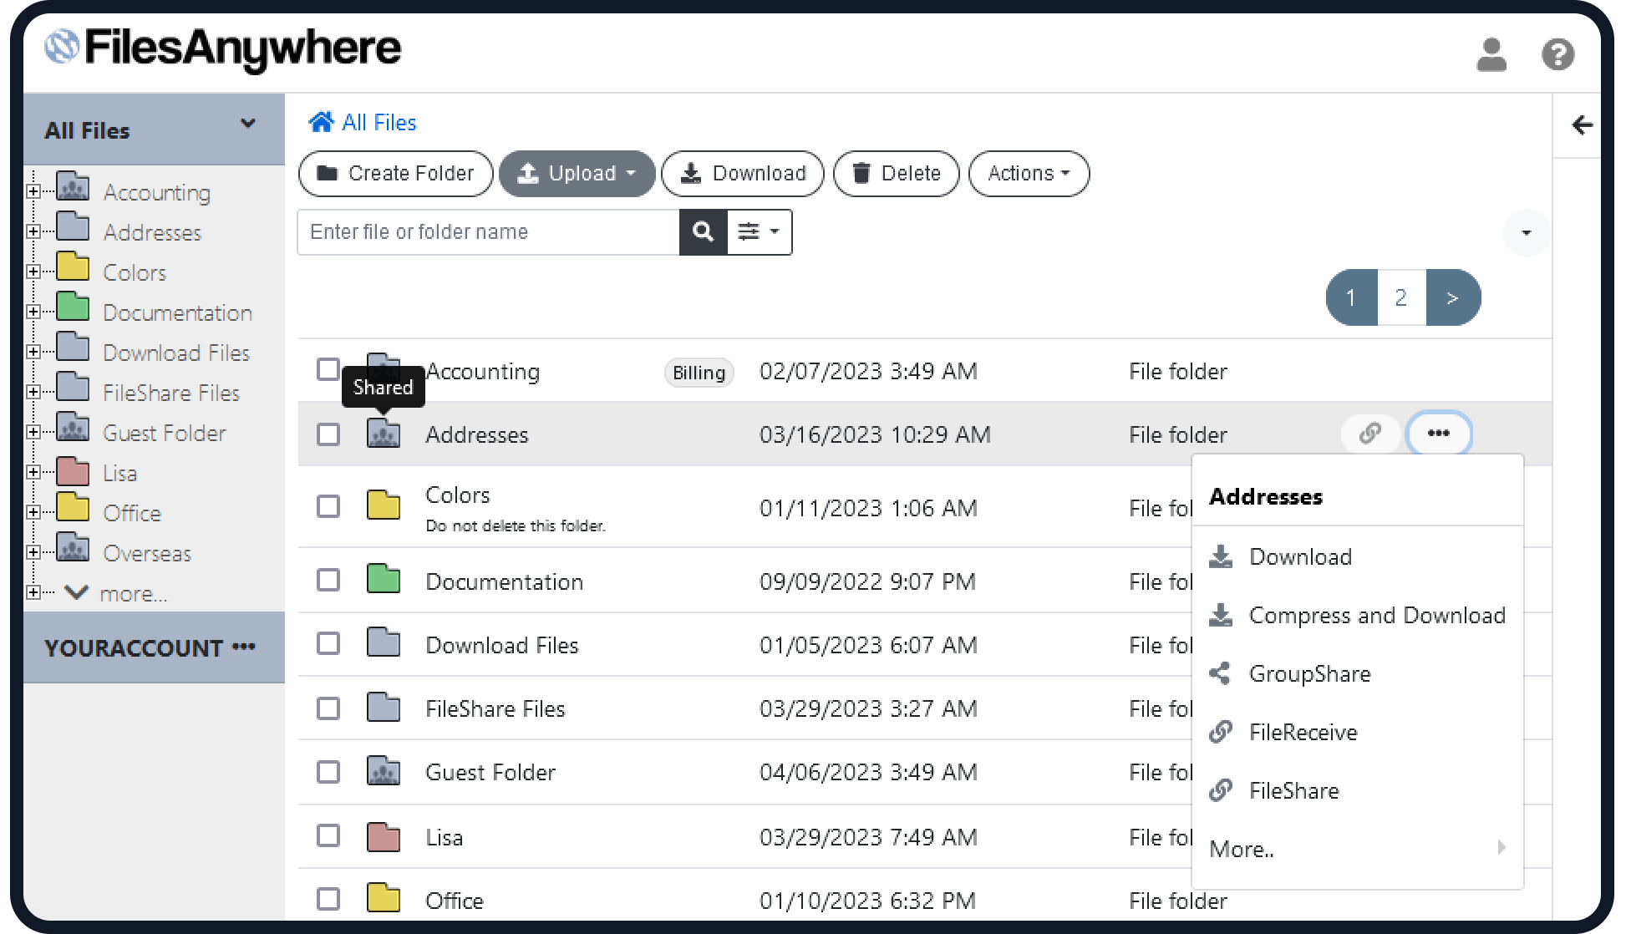Click the home icon in breadcrumb

(321, 122)
